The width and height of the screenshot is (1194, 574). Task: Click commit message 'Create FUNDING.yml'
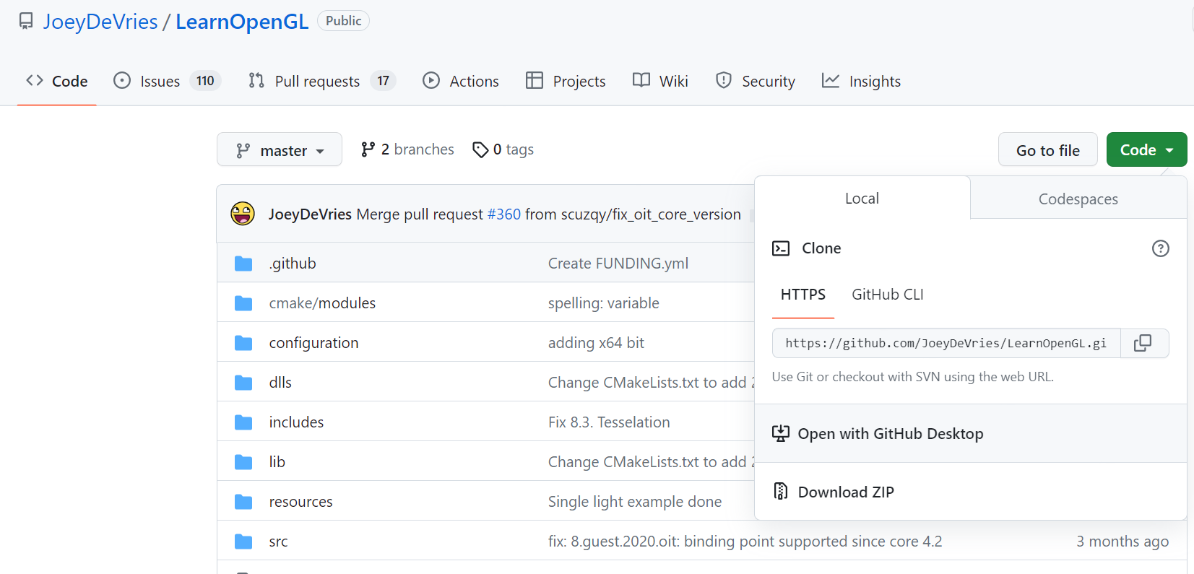(x=618, y=264)
